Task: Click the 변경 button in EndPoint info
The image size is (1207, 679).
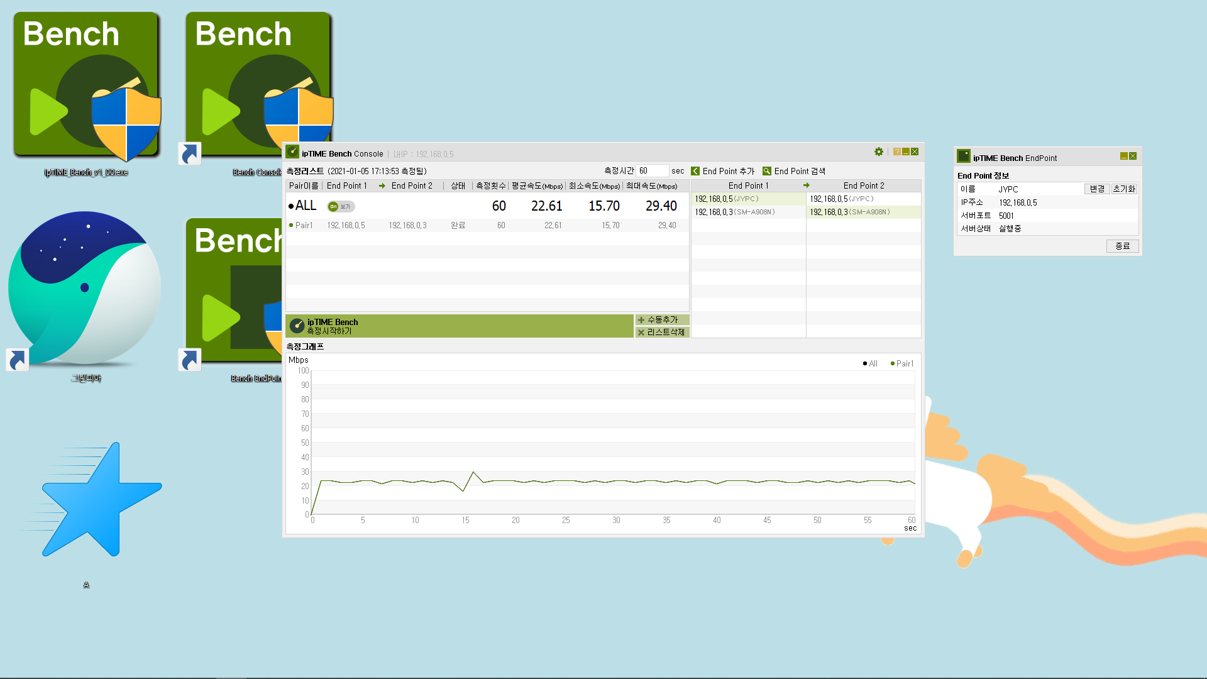Action: pos(1097,189)
